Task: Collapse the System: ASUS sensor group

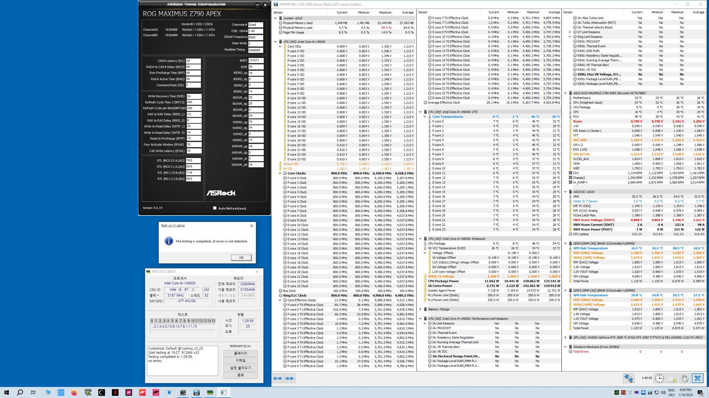Action: coord(276,18)
